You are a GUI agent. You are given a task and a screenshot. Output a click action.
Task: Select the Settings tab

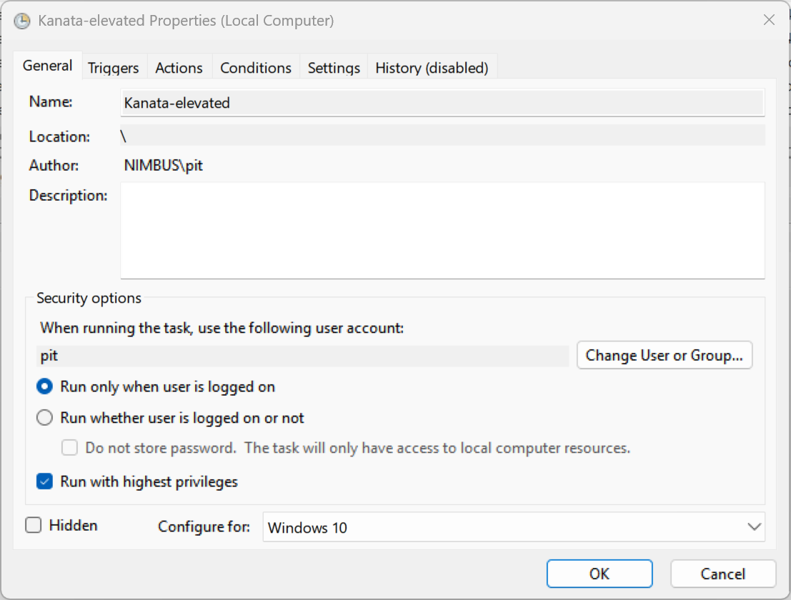(x=334, y=68)
